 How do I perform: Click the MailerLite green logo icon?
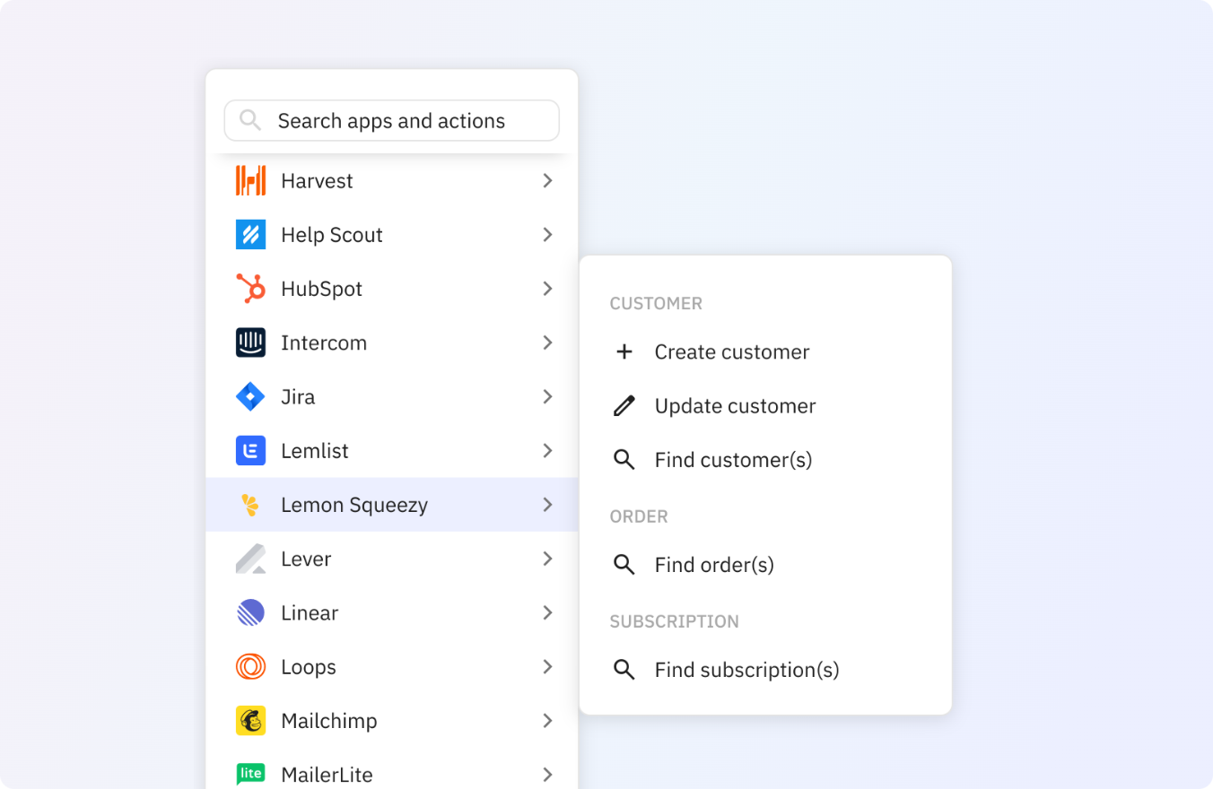point(250,774)
